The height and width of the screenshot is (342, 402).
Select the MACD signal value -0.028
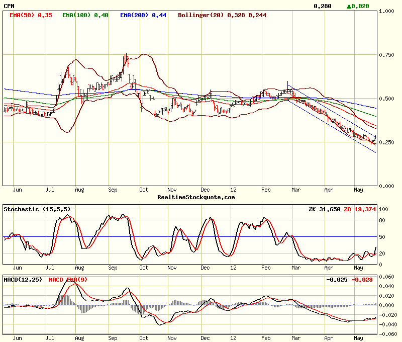[363, 279]
